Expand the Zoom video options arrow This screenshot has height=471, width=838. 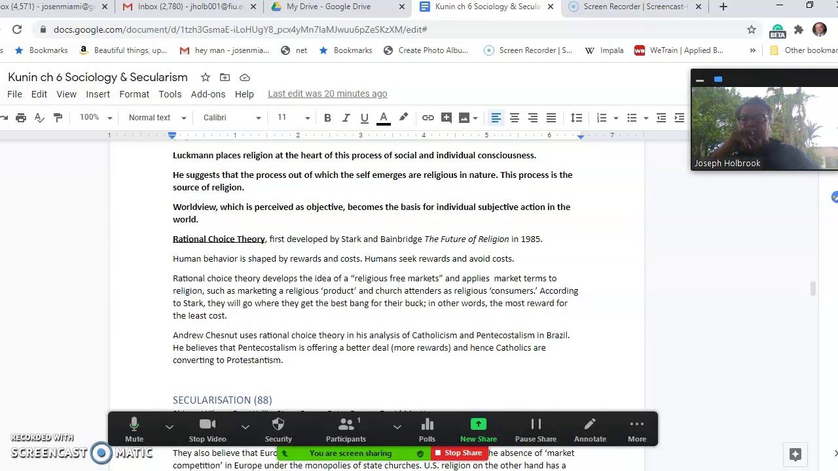(245, 427)
